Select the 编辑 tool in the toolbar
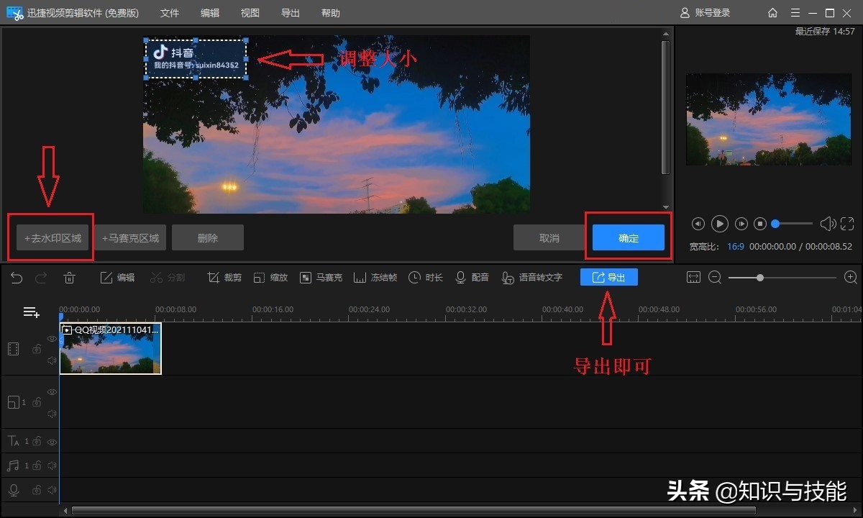863x518 pixels. pyautogui.click(x=117, y=278)
